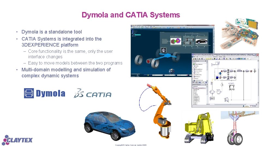The width and height of the screenshot is (262, 147).
Task: Open the File menu in Dymola window
Action: click(195, 57)
